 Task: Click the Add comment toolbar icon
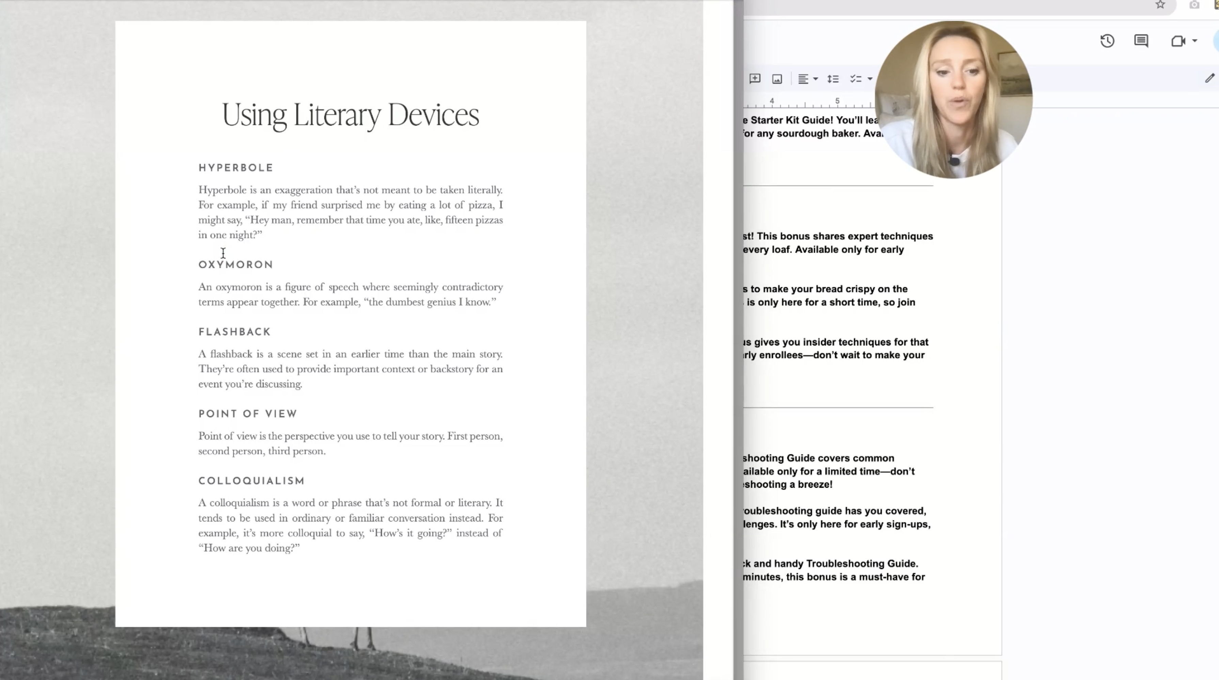(x=755, y=79)
